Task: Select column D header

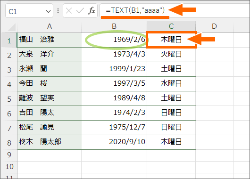Action: click(214, 26)
